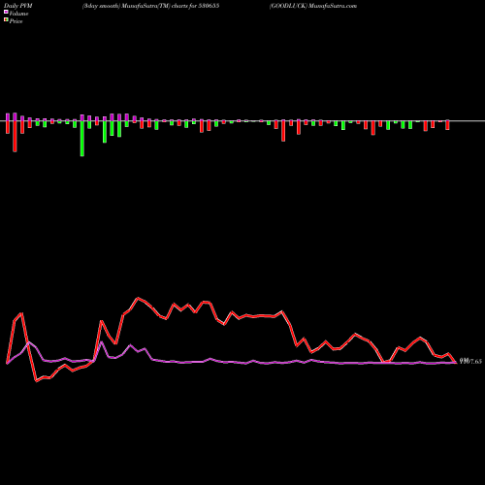Click the magenta Volume legend swatch
485x485 pixels.
(x=6, y=13)
